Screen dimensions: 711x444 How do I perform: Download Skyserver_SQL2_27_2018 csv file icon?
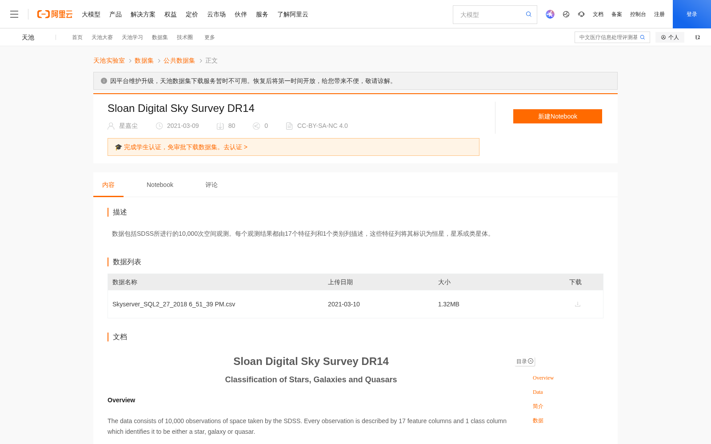pos(578,304)
